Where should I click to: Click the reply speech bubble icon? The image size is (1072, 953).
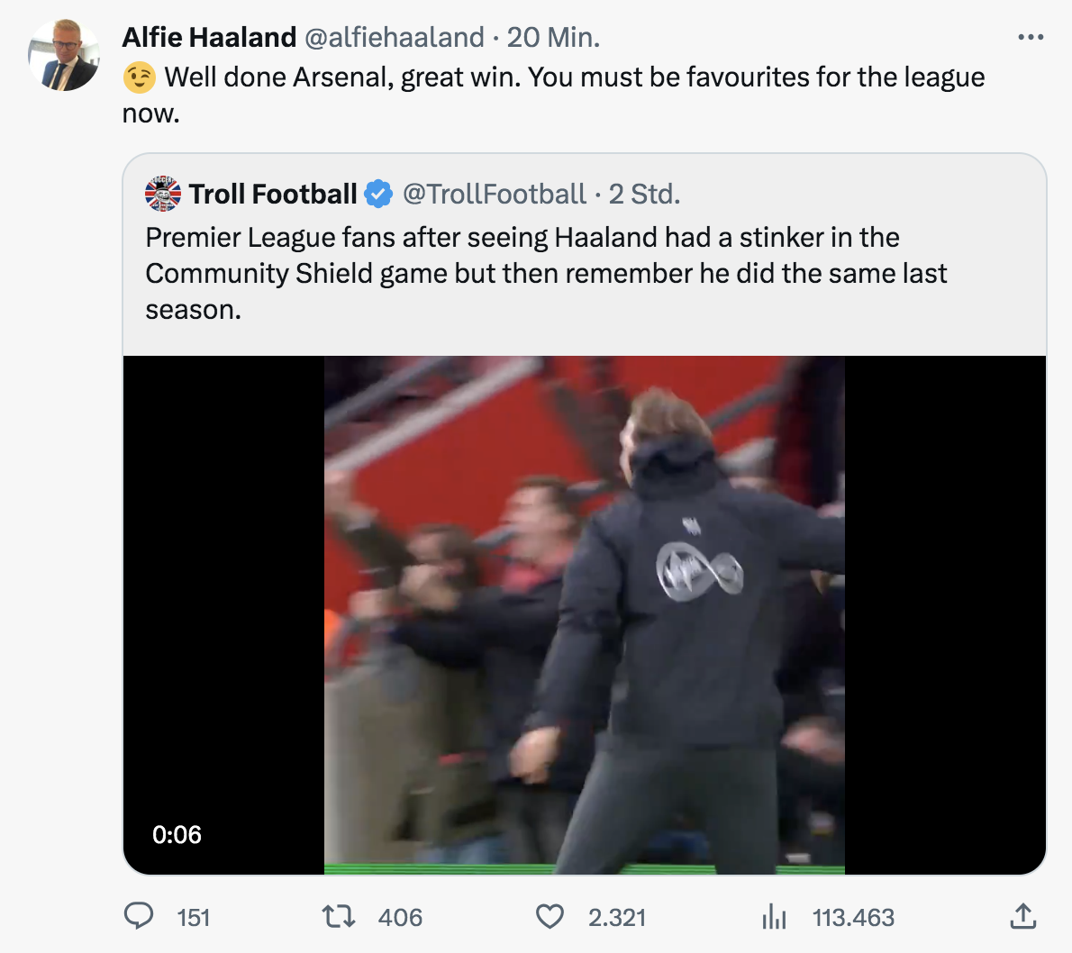tap(138, 917)
